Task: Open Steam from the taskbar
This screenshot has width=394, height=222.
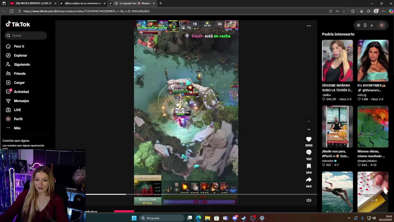Action: coord(244,218)
